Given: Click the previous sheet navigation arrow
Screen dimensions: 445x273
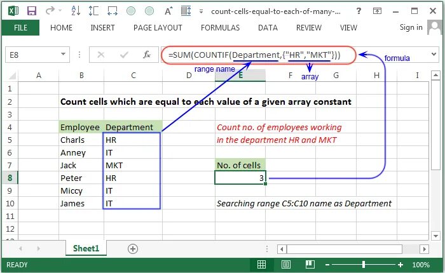Looking at the screenshot, I should coord(20,249).
